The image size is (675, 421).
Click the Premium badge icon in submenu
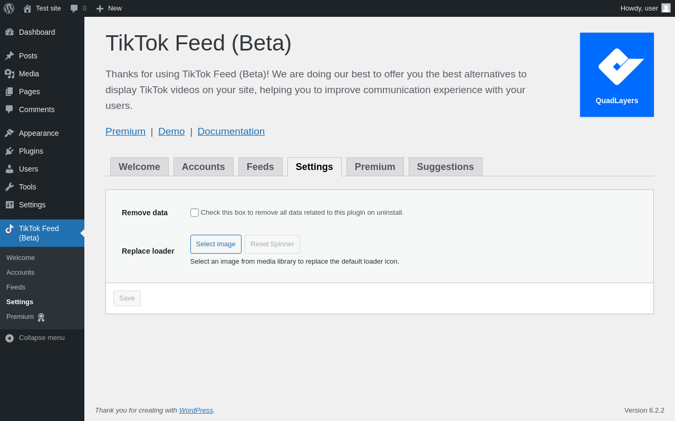pyautogui.click(x=41, y=317)
